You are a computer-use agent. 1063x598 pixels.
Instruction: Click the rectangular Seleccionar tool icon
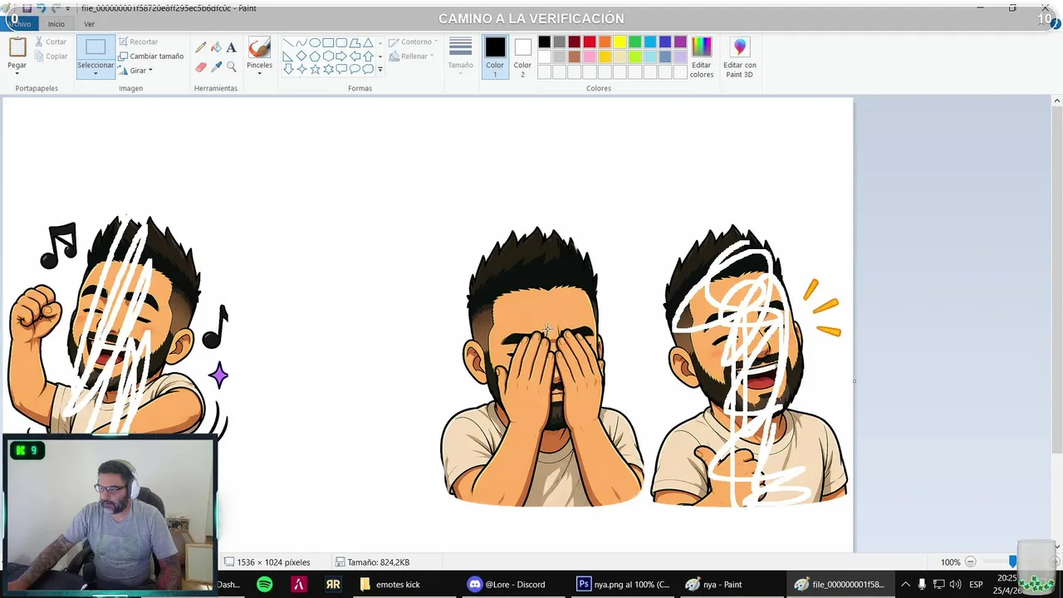pyautogui.click(x=96, y=47)
